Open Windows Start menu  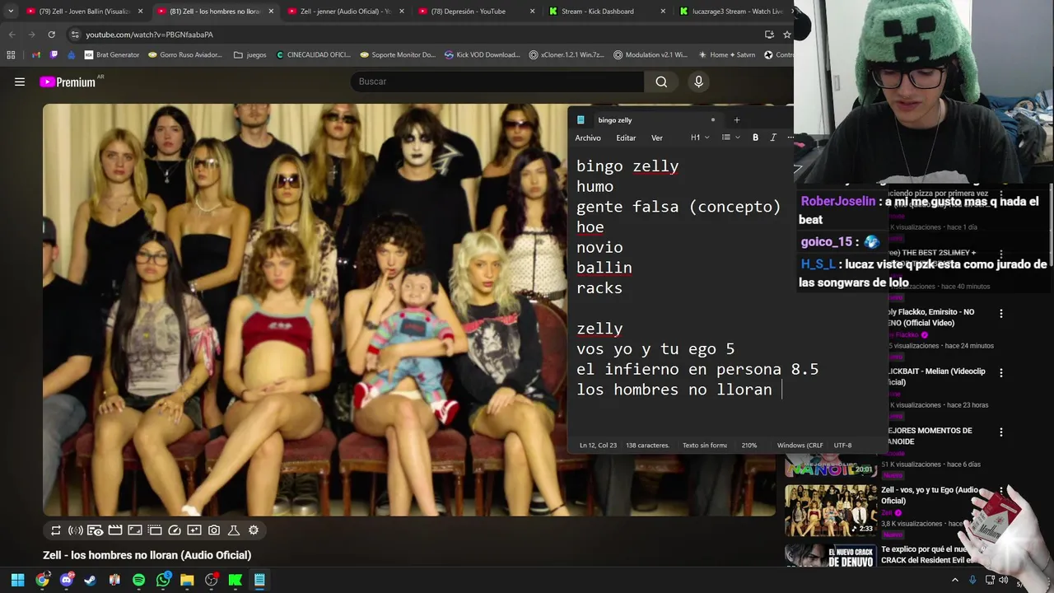point(17,580)
